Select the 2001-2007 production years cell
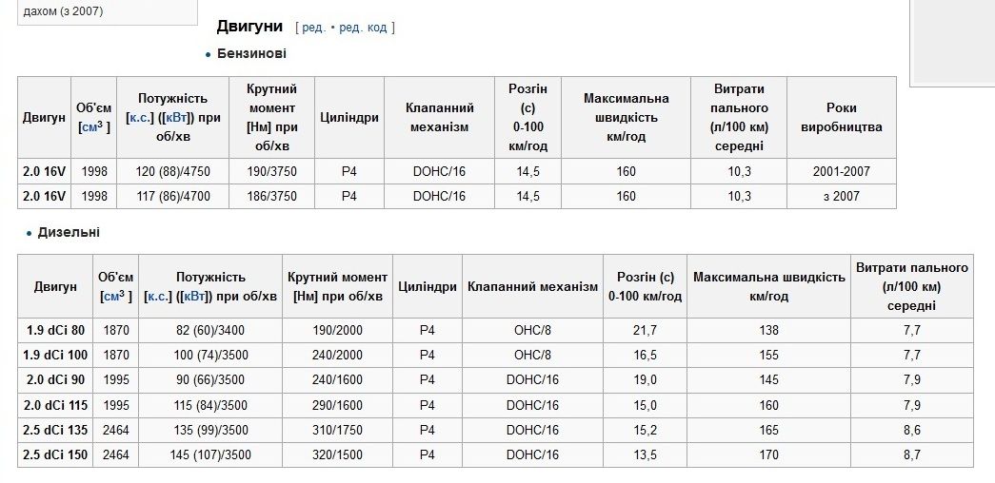Image resolution: width=995 pixels, height=483 pixels. click(841, 171)
